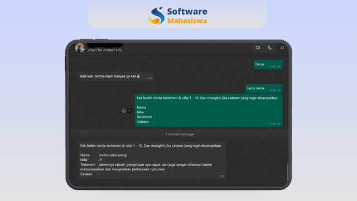
Task: Click the '1 unread message' divider label
Action: click(x=180, y=134)
